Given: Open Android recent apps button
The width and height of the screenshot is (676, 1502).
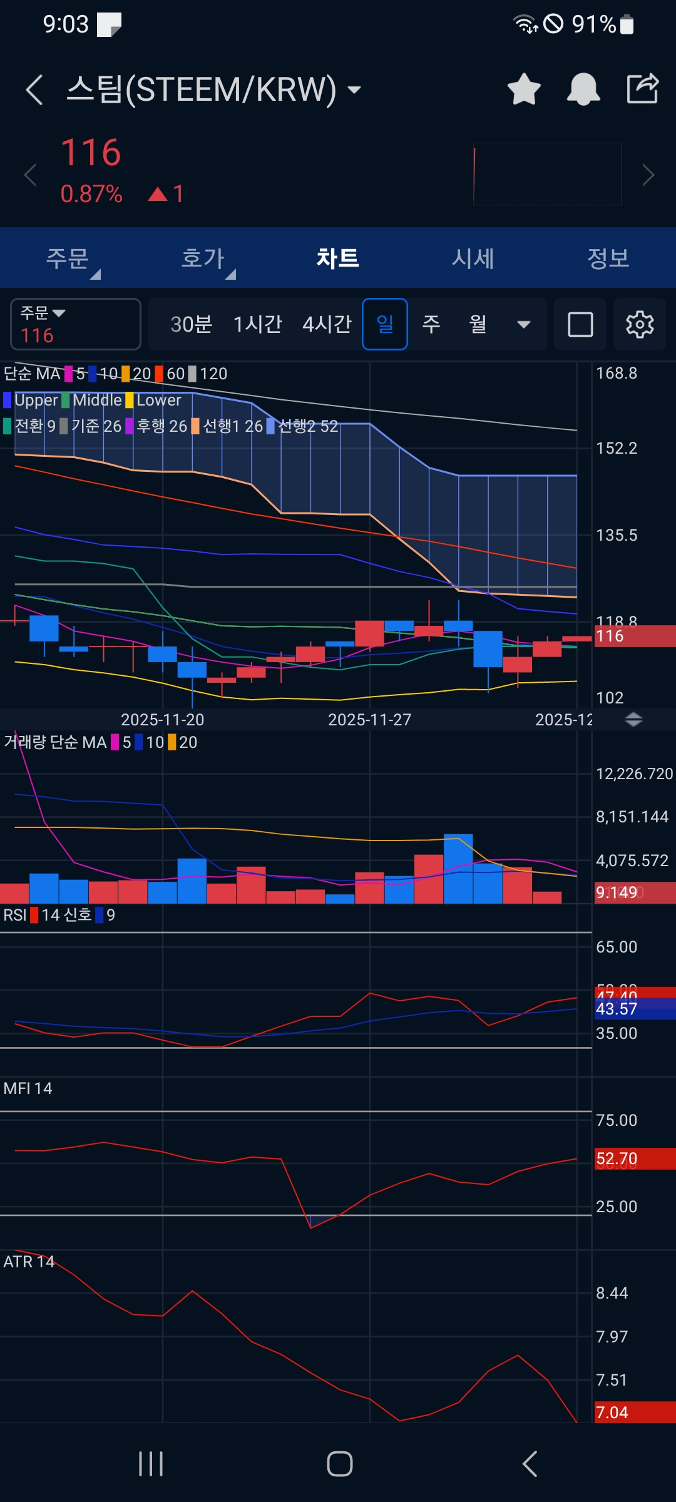Looking at the screenshot, I should 151,1464.
